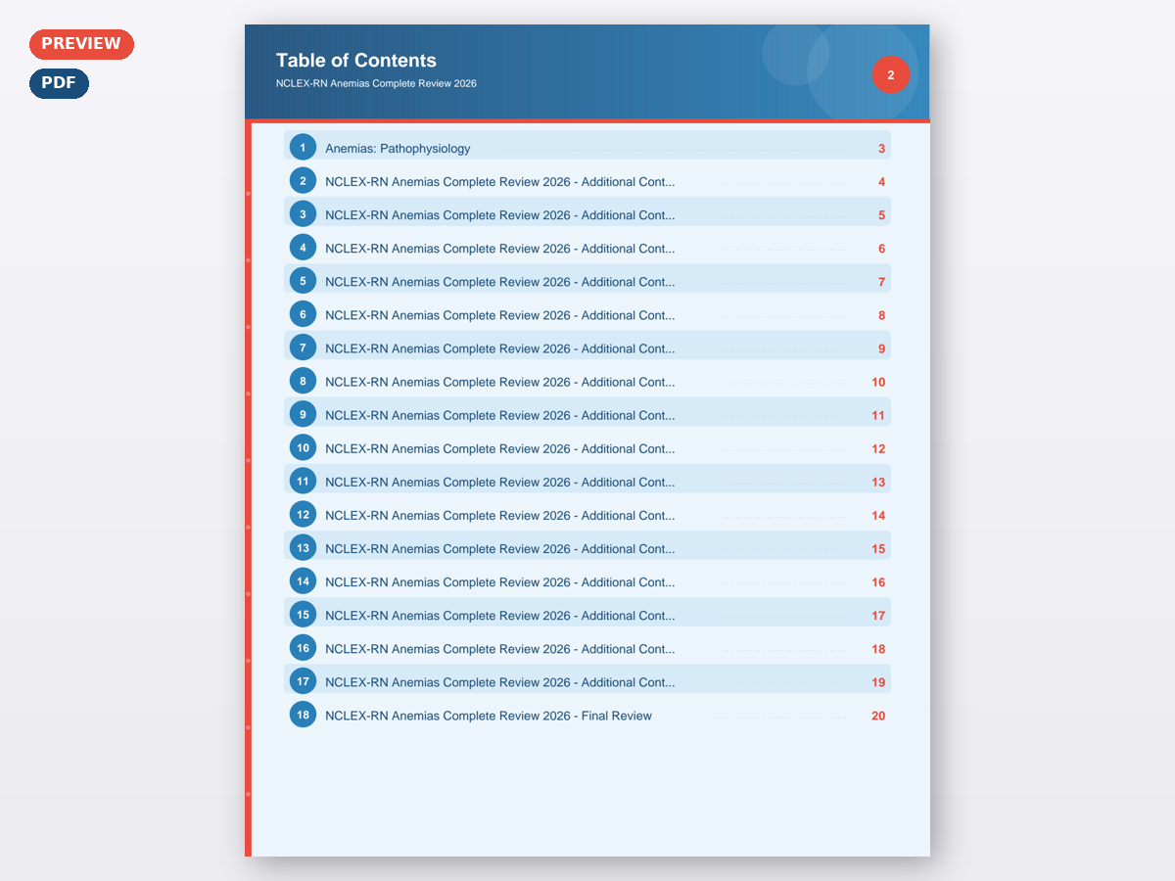Screen dimensions: 1175x881
Task: Select the title of contents entry 12
Action: 499,515
